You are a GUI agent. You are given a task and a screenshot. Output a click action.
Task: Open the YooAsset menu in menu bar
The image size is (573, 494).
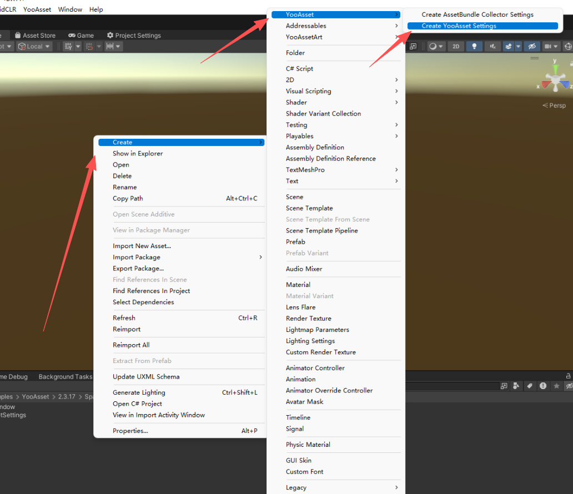[37, 9]
